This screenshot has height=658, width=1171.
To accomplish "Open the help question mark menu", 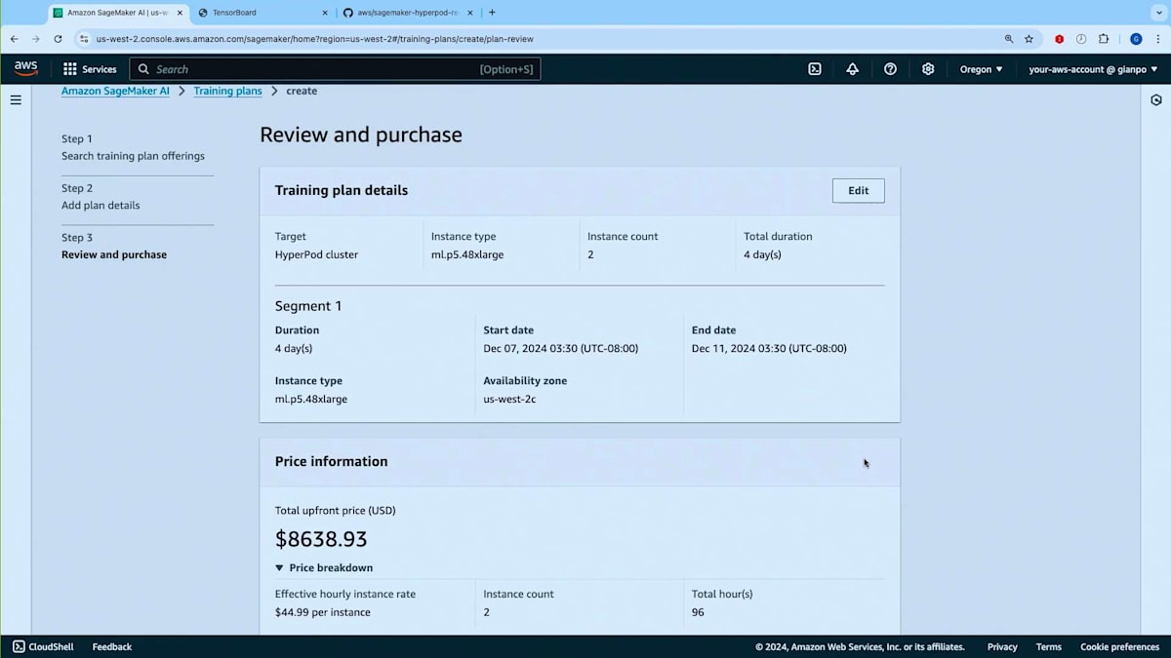I will point(890,69).
